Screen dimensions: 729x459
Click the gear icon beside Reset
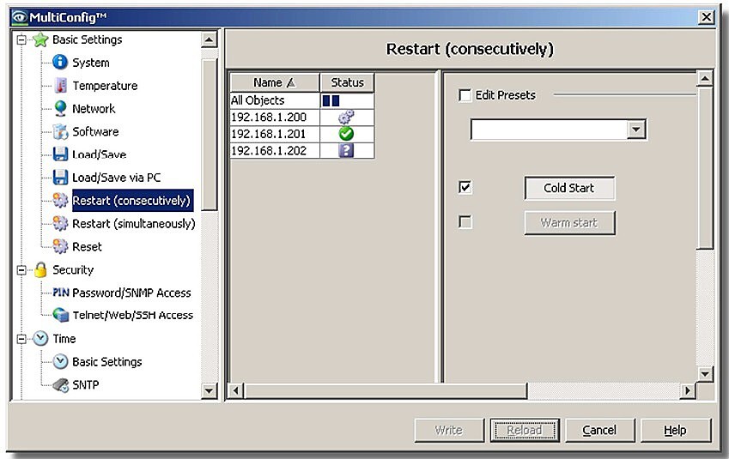pyautogui.click(x=60, y=246)
